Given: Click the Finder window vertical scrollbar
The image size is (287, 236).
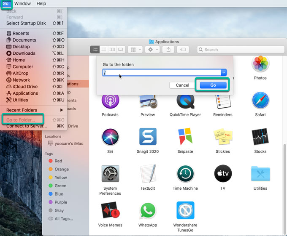Looking at the screenshot, I should click(284, 189).
